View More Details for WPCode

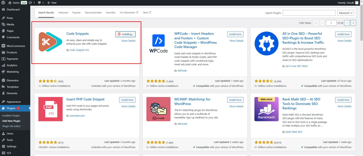tap(237, 41)
